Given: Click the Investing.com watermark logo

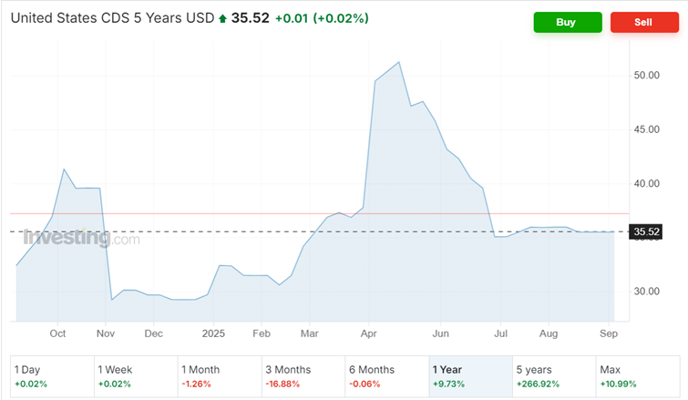Looking at the screenshot, I should [x=81, y=239].
